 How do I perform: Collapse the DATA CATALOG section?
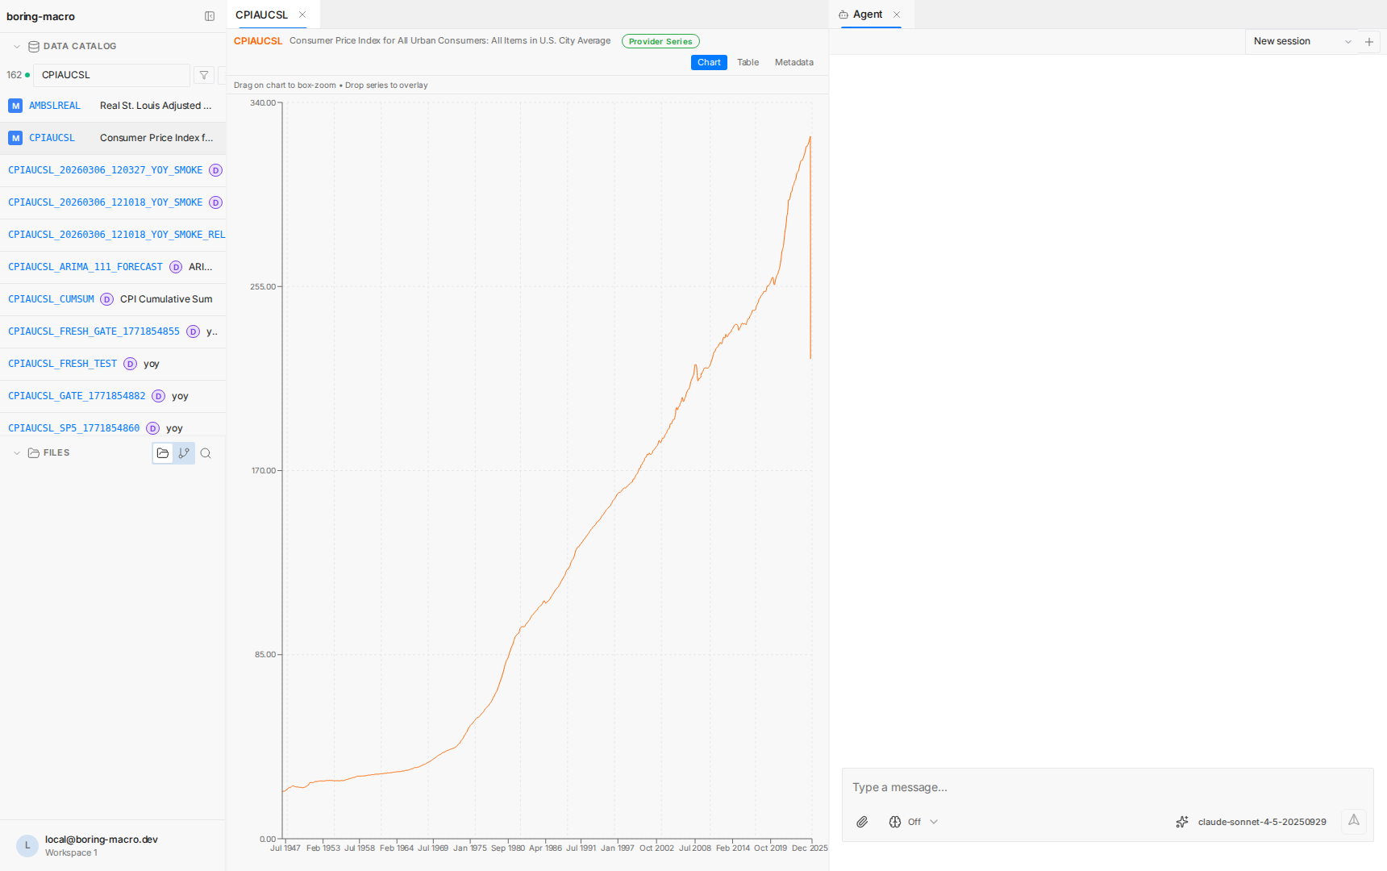tap(16, 46)
